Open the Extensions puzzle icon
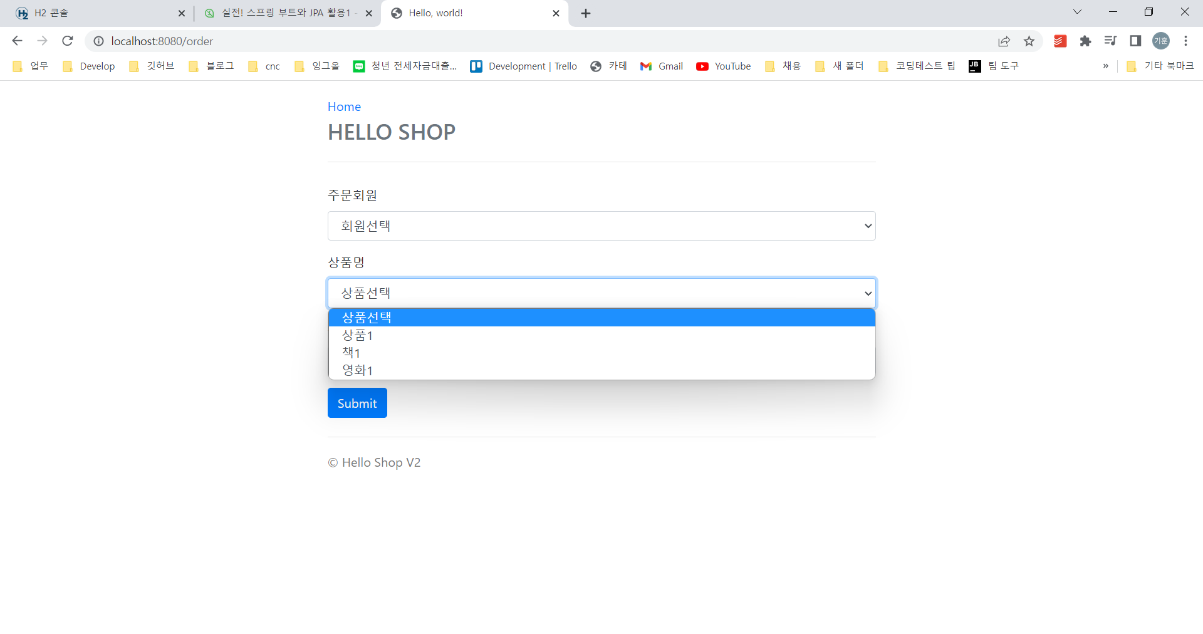This screenshot has width=1203, height=634. (x=1086, y=41)
